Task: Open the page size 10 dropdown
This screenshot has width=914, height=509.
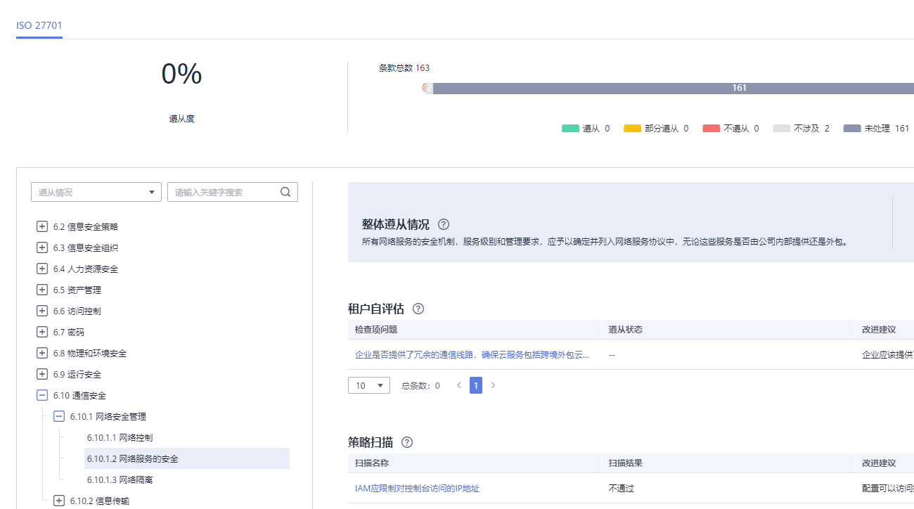Action: [369, 385]
